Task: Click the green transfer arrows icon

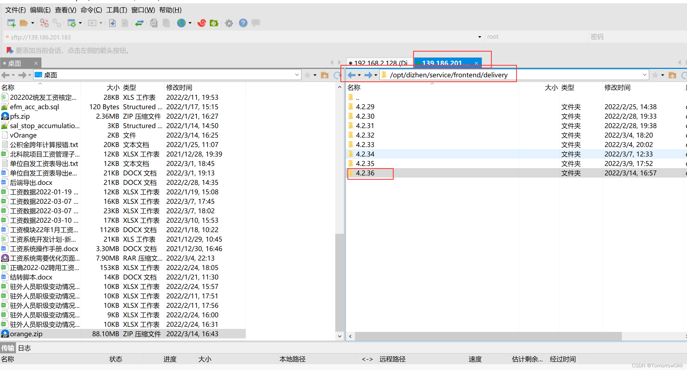Action: pos(139,23)
